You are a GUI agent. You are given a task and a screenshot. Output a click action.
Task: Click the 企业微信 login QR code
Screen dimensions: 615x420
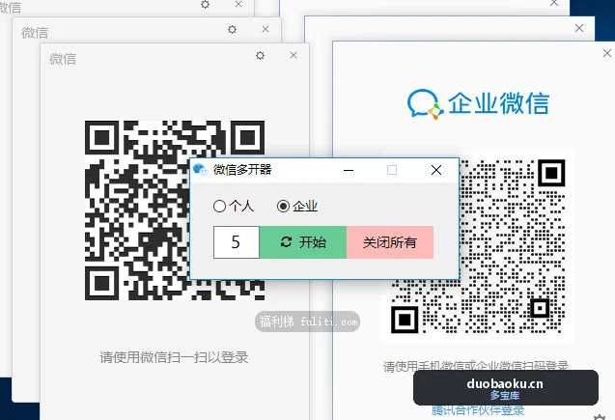click(x=478, y=246)
